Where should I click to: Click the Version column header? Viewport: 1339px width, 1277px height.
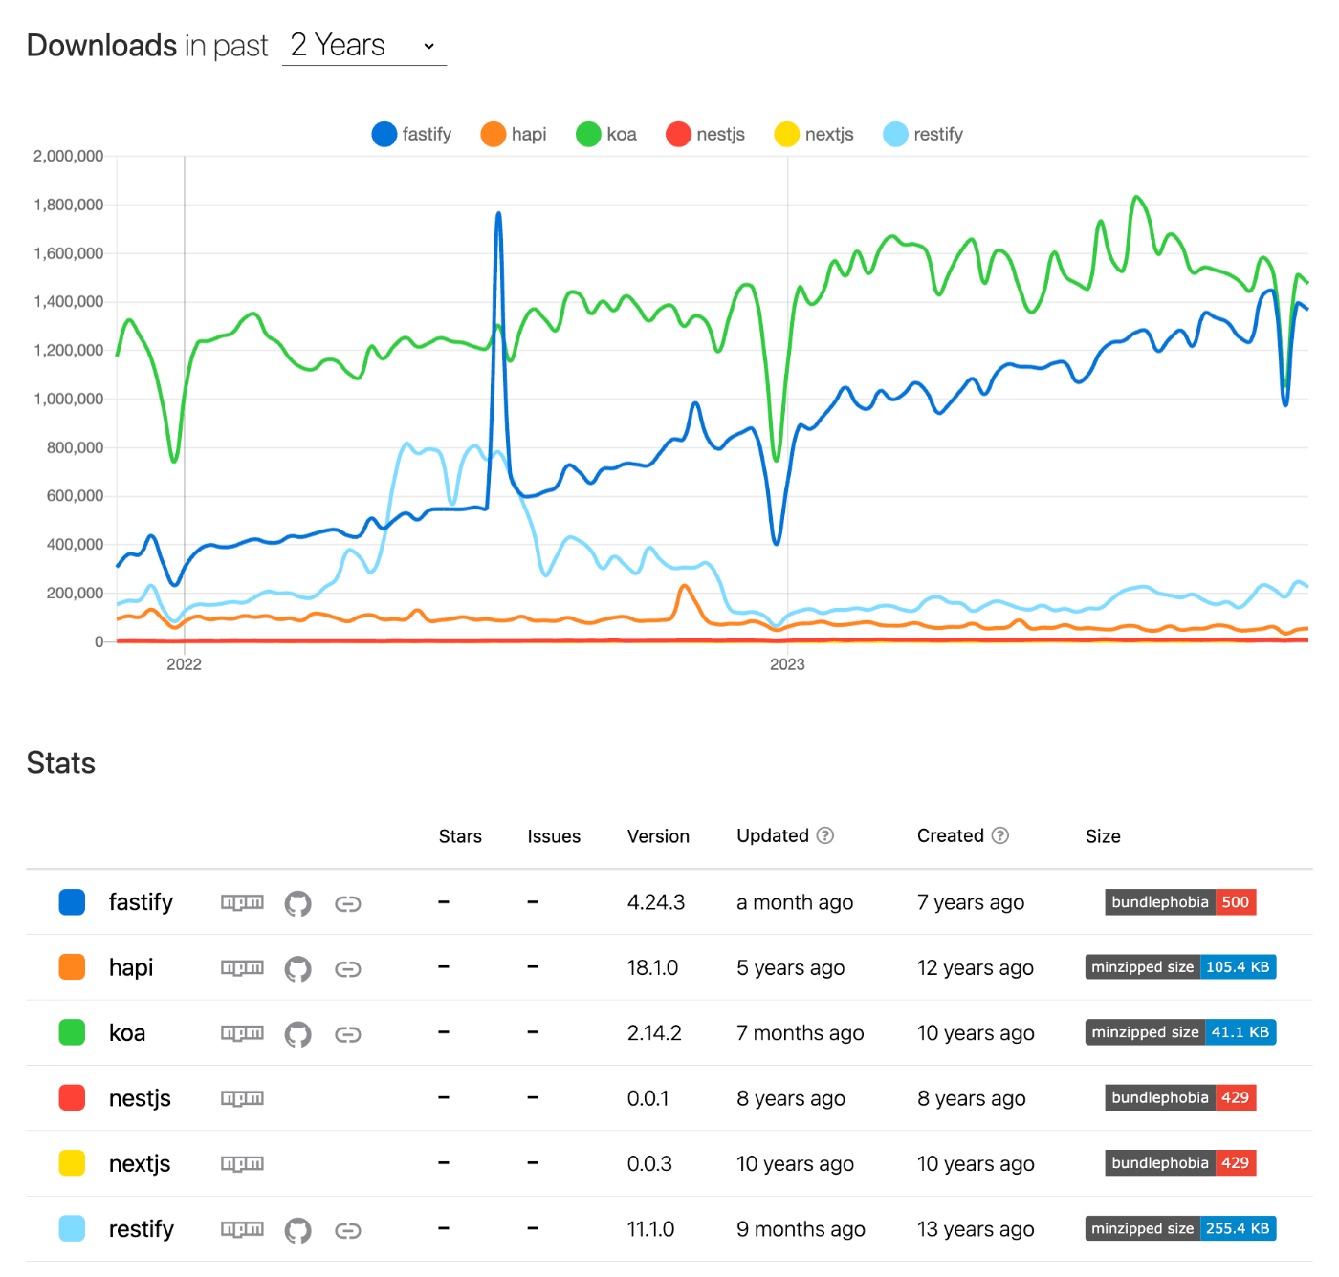(658, 836)
